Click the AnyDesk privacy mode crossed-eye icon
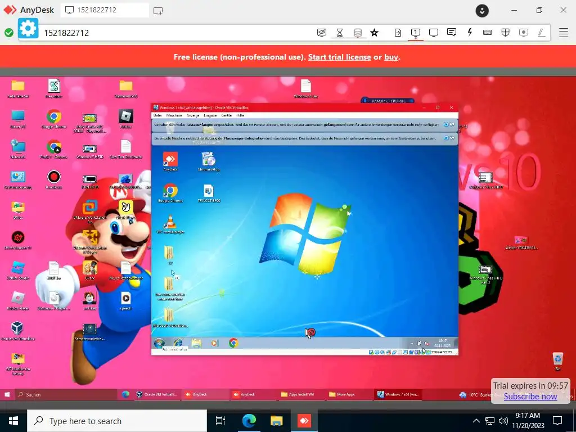The image size is (576, 432). coord(321,33)
